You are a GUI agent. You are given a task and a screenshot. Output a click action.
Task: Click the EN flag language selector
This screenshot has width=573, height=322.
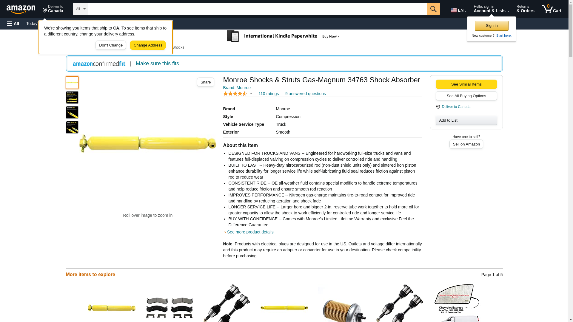[x=458, y=10]
